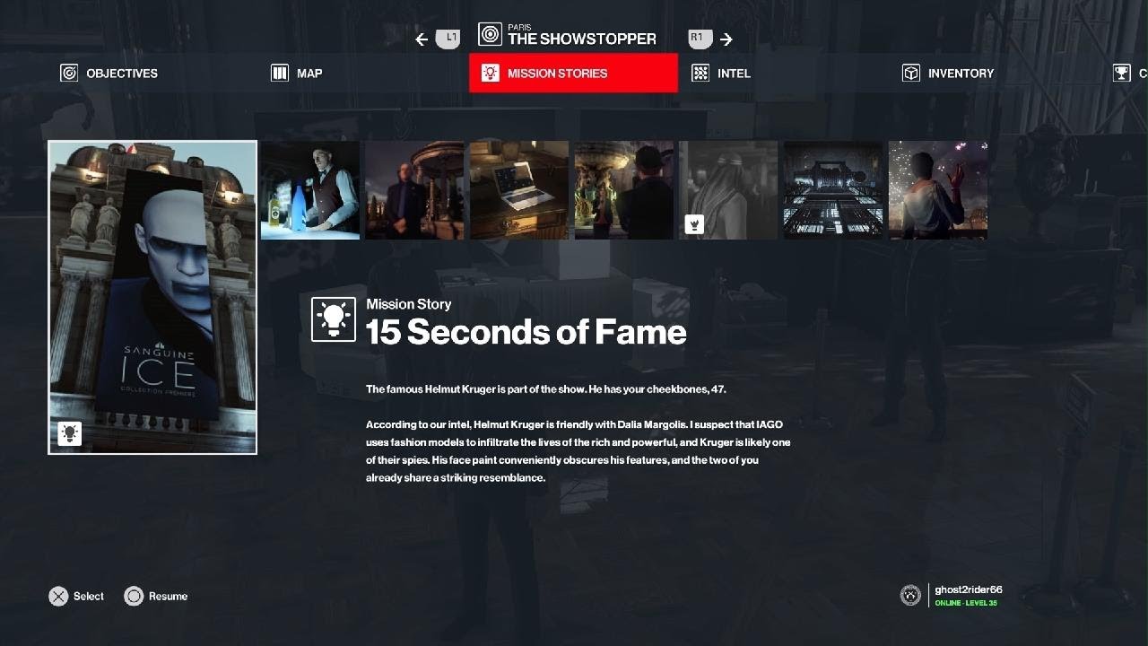Click the L1 button prompt

[448, 39]
